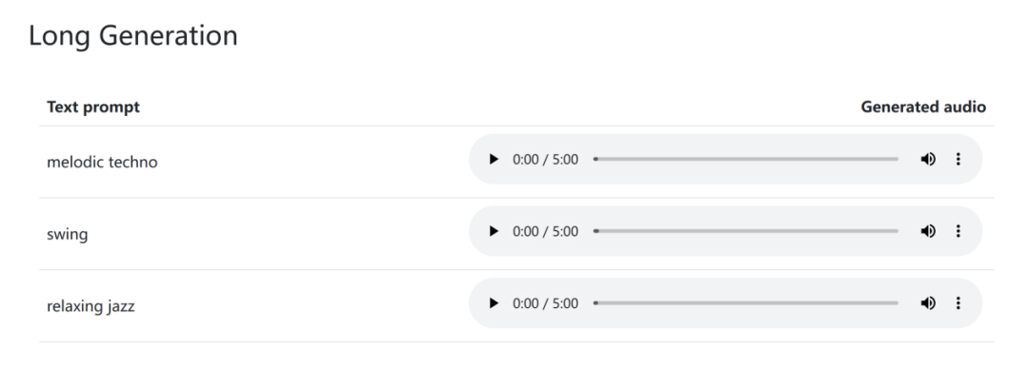
Task: Mute the swing audio player
Action: click(x=928, y=231)
